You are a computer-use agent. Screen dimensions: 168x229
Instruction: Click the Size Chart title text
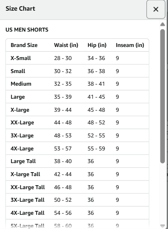tap(20, 9)
